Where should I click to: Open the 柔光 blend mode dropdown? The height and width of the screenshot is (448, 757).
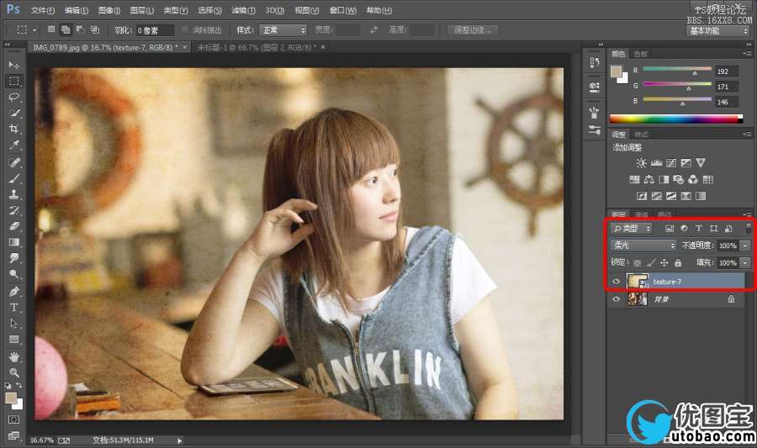643,245
